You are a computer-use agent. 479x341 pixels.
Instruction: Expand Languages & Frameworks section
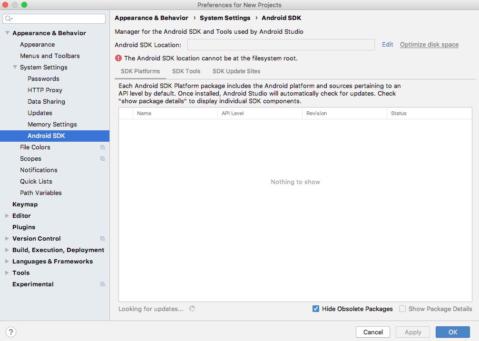[x=7, y=261]
